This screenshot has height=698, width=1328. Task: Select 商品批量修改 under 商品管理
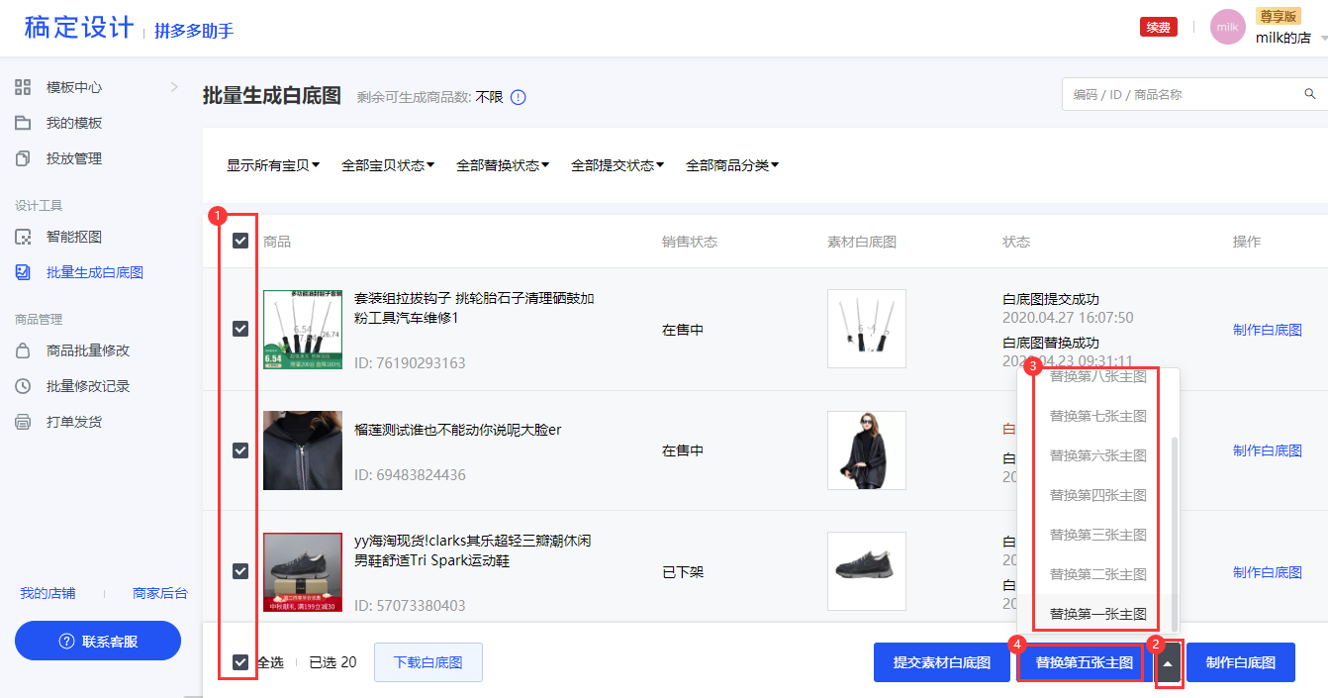(x=88, y=350)
